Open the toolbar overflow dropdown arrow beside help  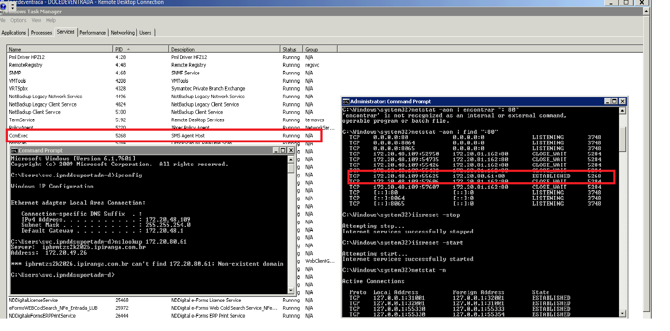tap(13, 7)
